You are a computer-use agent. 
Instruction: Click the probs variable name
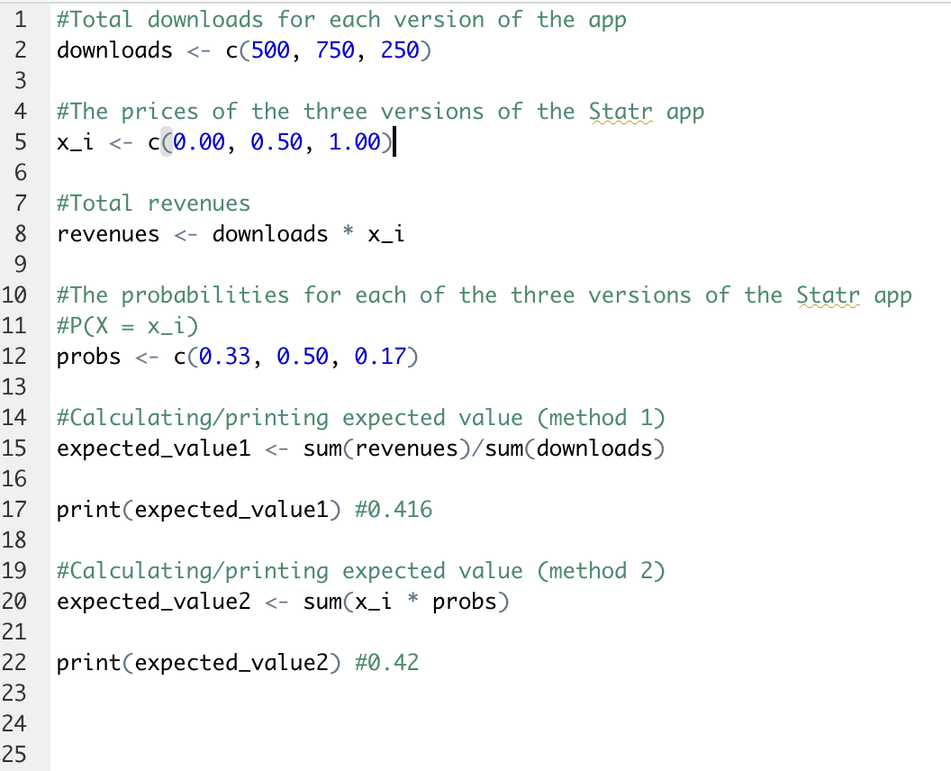coord(87,356)
